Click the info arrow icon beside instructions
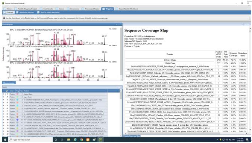 4,18
